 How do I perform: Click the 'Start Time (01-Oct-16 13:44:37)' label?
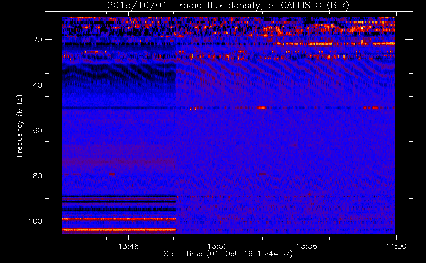coord(228,254)
